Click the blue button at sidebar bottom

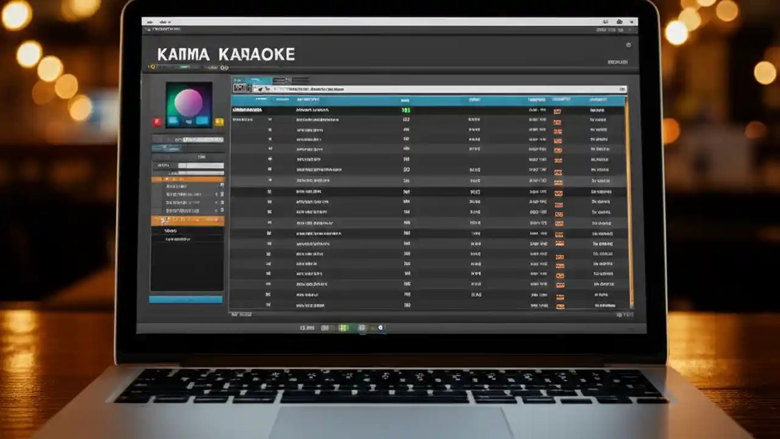186,299
